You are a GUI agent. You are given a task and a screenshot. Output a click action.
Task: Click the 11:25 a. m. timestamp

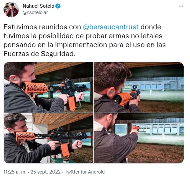pyautogui.click(x=15, y=172)
